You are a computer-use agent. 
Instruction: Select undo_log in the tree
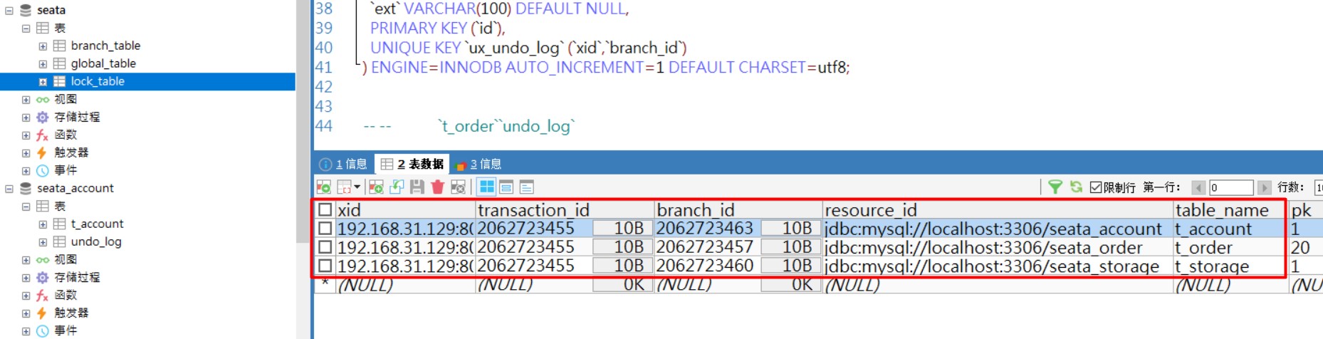click(96, 241)
